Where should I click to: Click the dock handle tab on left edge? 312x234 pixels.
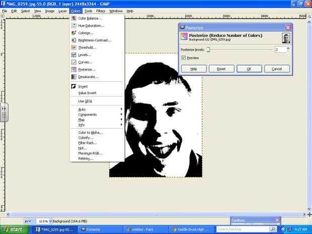point(4,112)
